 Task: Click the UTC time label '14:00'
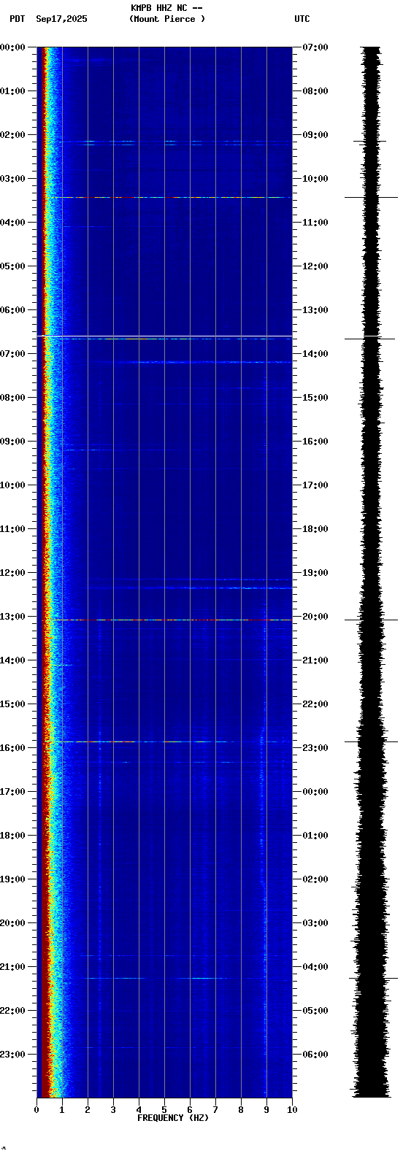pos(315,354)
